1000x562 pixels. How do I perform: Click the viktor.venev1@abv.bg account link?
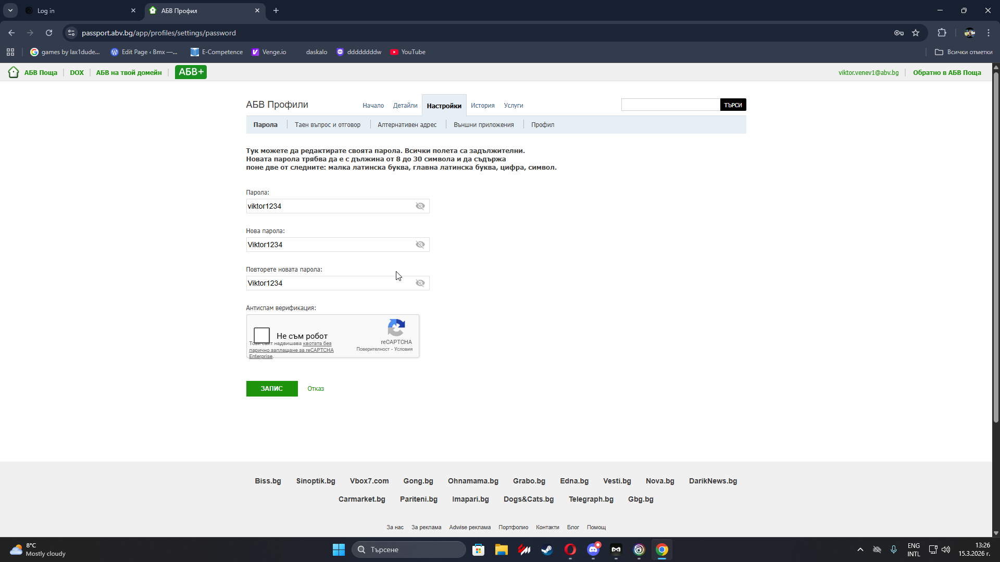pyautogui.click(x=868, y=73)
